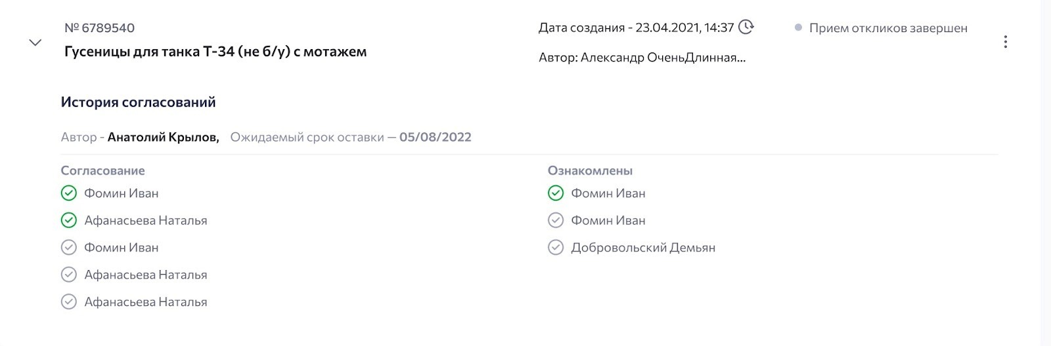Click gray check beside Фомин Иван under Ознакомлены
1051x346 pixels.
tap(556, 220)
